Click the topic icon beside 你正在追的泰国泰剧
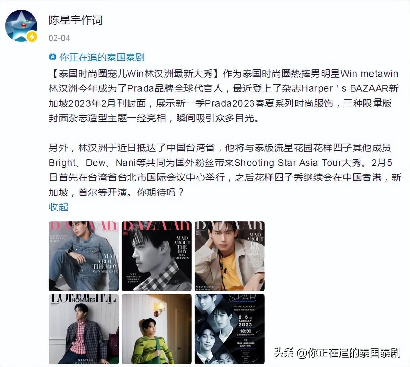Image resolution: width=410 pixels, height=367 pixels. (53, 57)
